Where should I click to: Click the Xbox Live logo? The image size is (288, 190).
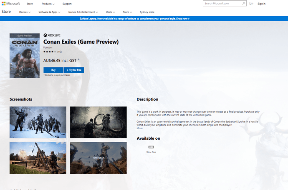[x=52, y=35]
